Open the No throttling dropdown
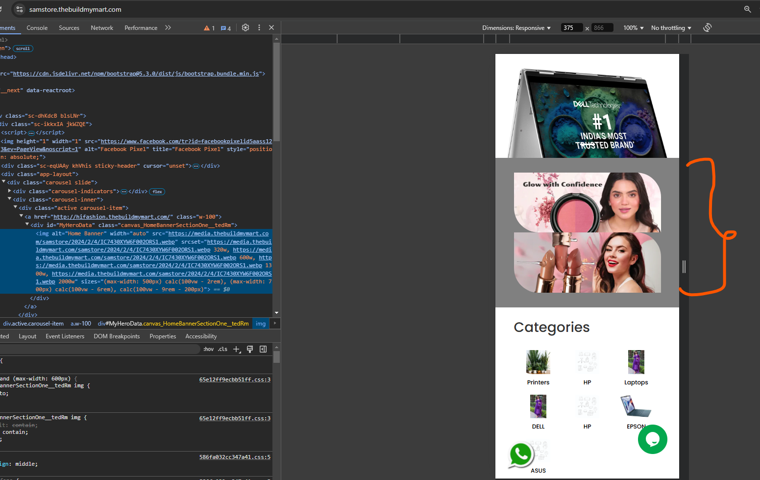760x480 pixels. (x=671, y=28)
